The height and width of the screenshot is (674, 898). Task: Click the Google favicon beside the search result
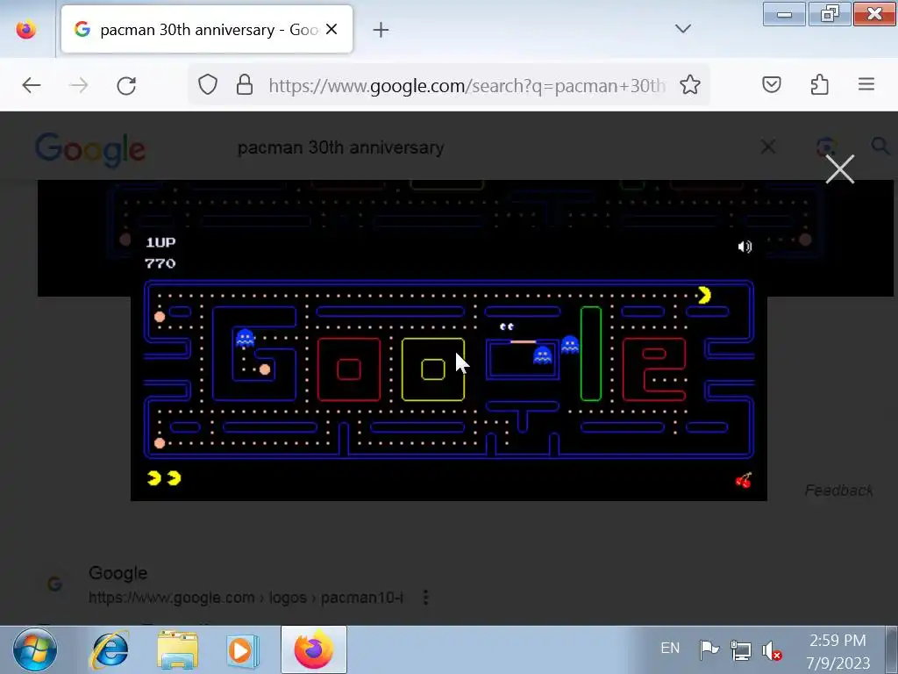54,584
